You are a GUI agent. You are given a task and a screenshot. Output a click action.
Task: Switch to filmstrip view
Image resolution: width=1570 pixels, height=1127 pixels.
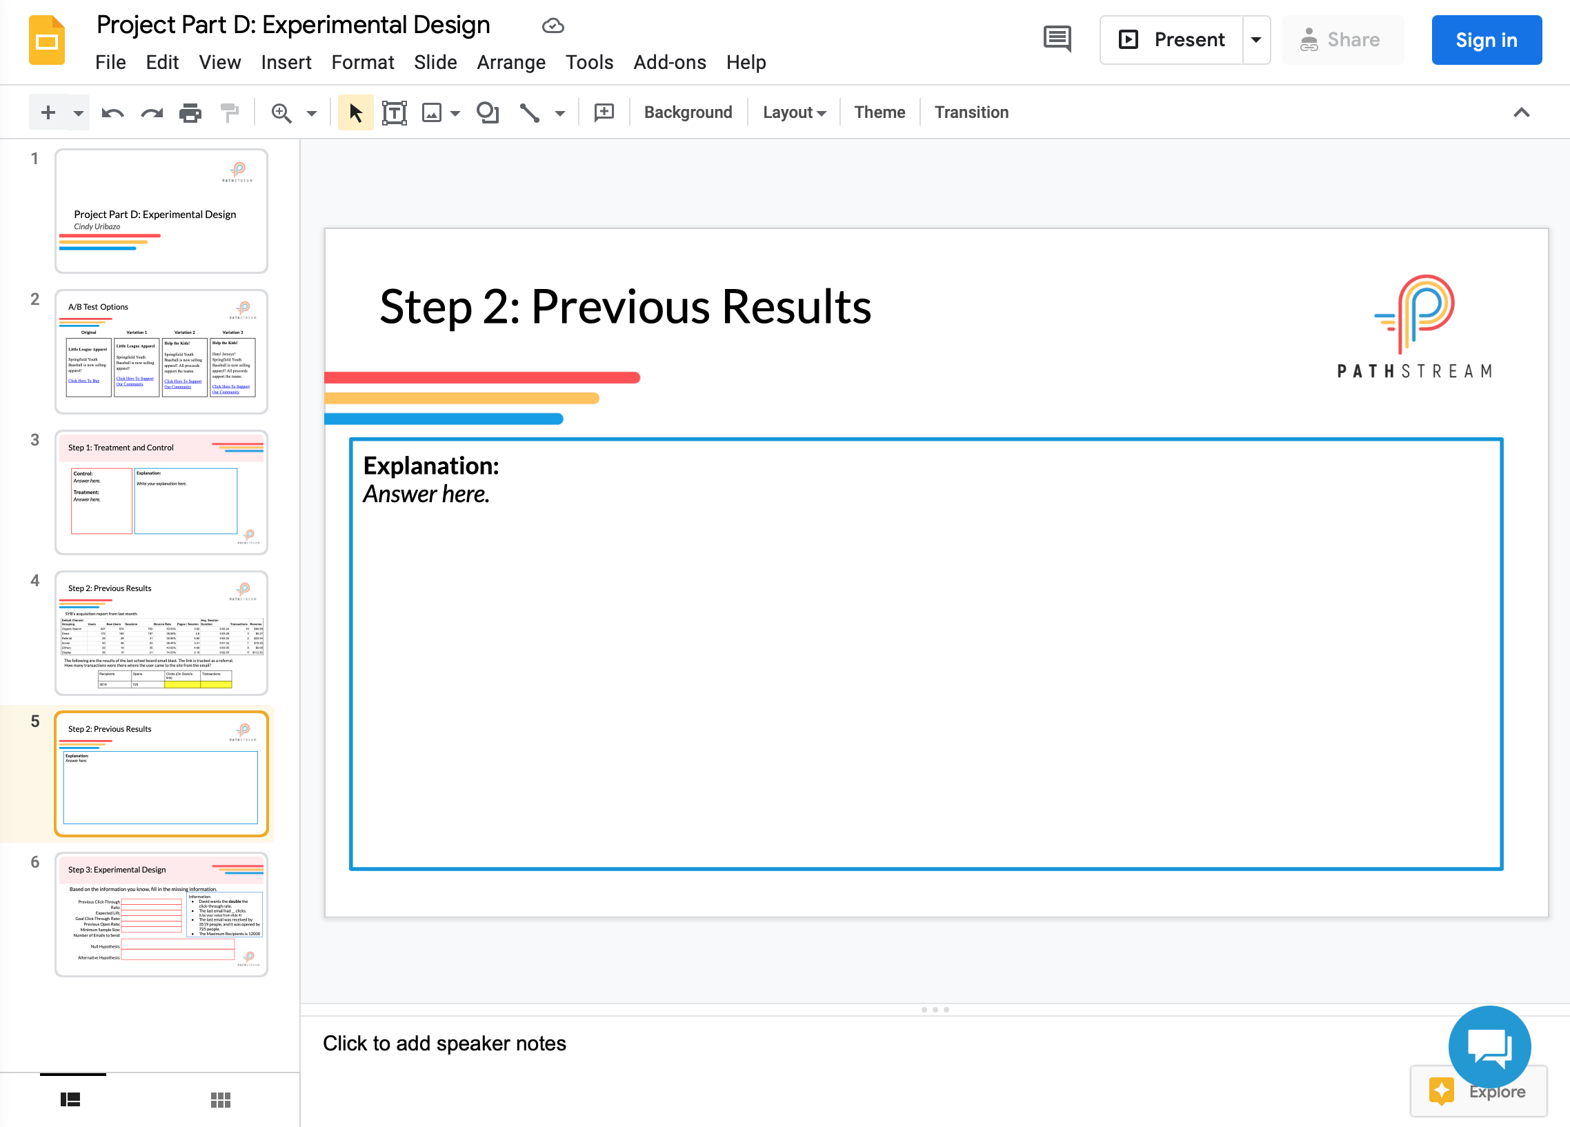[70, 1099]
